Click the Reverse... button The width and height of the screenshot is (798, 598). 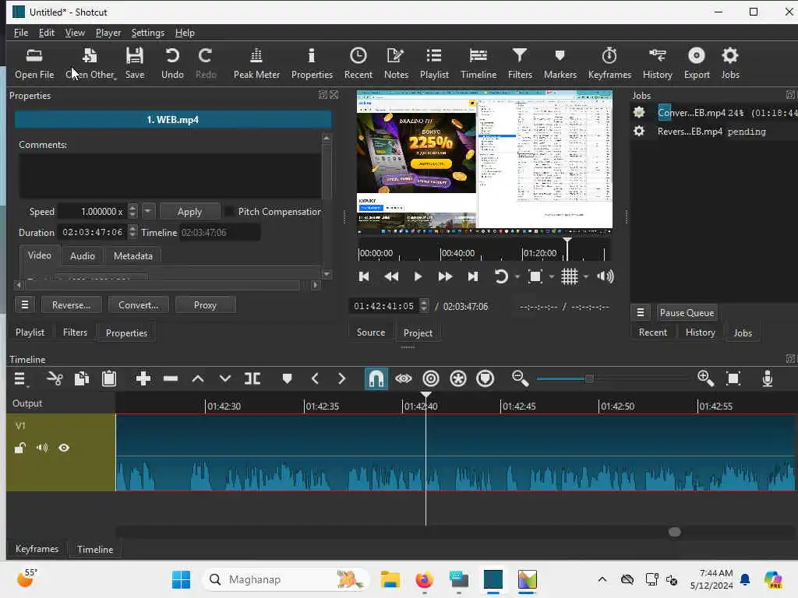coord(71,304)
